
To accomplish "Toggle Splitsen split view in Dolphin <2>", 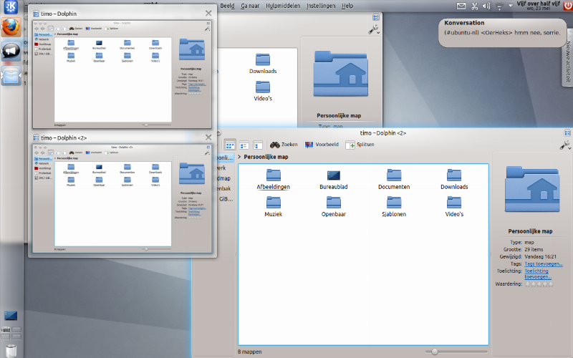I will point(360,145).
